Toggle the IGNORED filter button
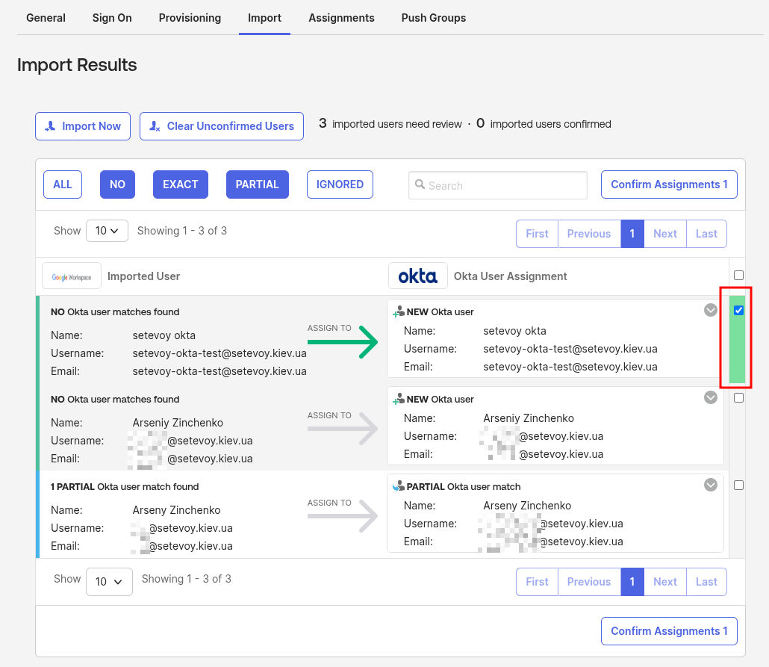Image resolution: width=769 pixels, height=667 pixels. tap(340, 184)
